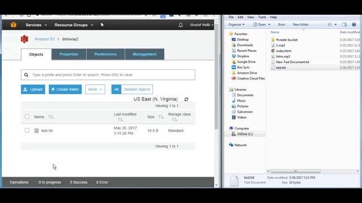Open the Explorer File menu

[231, 17]
